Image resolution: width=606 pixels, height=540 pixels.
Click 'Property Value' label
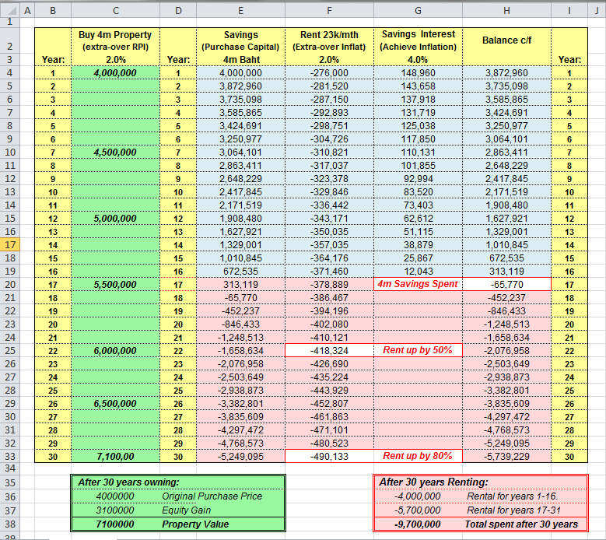tap(195, 524)
